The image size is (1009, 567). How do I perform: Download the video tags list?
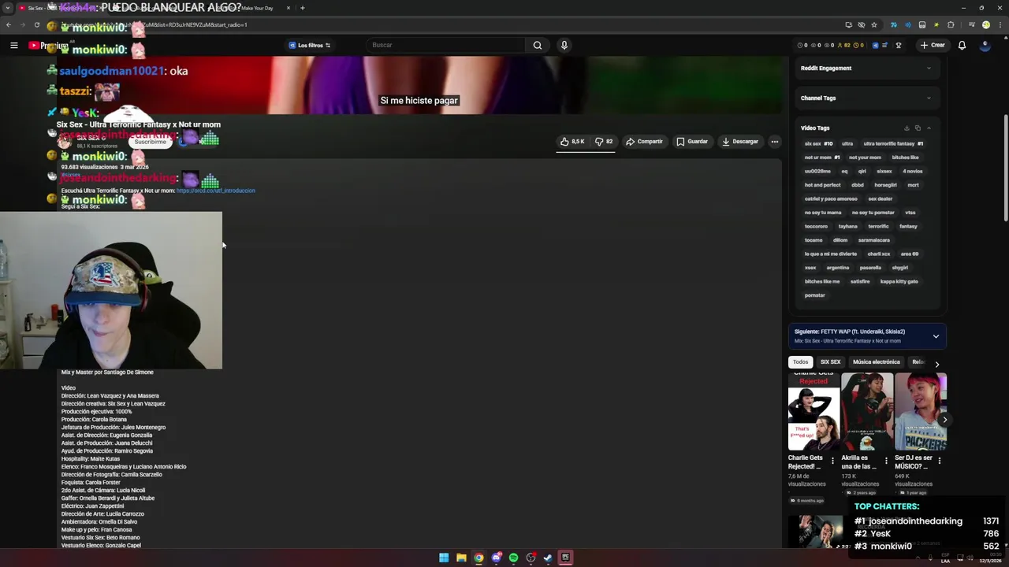point(907,128)
